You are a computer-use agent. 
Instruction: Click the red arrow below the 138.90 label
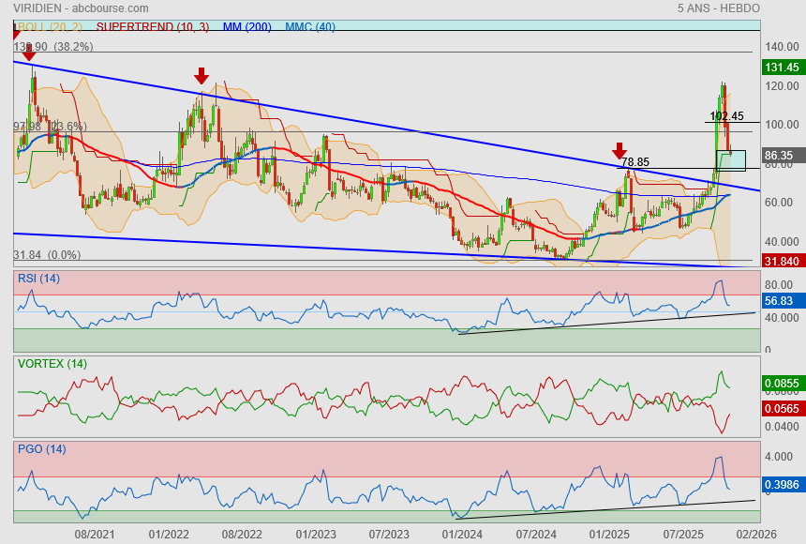pyautogui.click(x=28, y=53)
